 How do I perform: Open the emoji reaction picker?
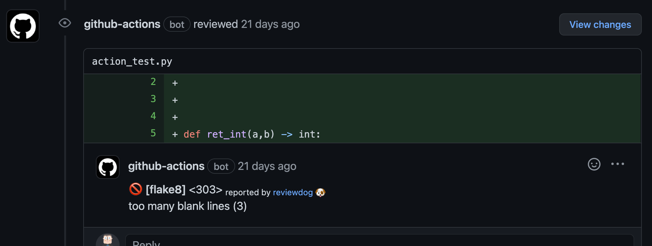tap(594, 164)
